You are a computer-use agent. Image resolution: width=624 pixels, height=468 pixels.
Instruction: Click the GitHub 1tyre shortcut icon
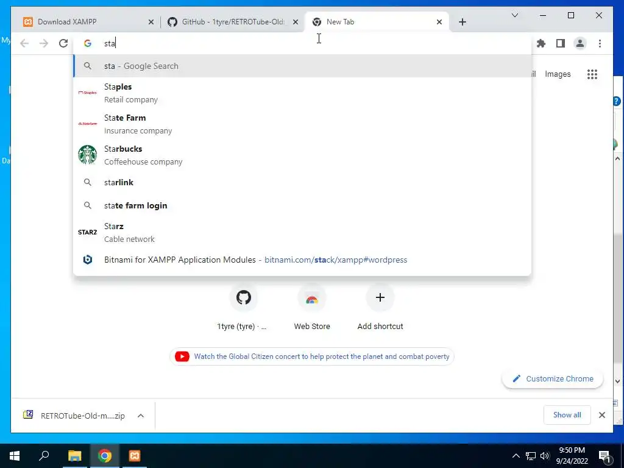tap(244, 297)
